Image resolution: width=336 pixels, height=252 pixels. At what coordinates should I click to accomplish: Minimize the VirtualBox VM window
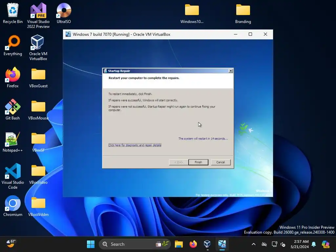pos(236,34)
